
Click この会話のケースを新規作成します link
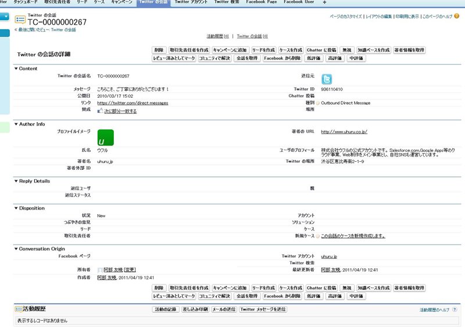(353, 236)
